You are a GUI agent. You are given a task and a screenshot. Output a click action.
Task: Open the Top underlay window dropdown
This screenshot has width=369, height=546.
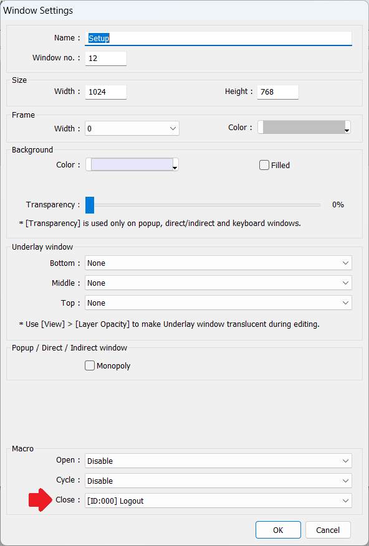(218, 303)
